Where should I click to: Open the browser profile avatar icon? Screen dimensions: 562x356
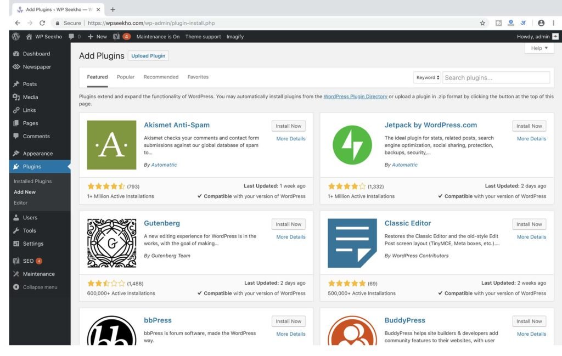pyautogui.click(x=541, y=23)
